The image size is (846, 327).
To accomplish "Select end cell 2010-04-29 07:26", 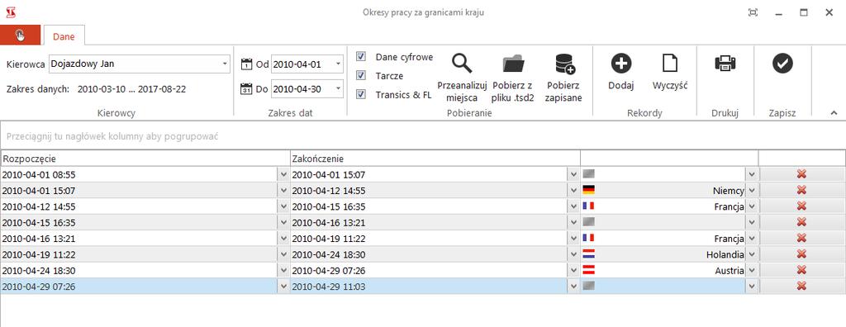I will coord(429,270).
